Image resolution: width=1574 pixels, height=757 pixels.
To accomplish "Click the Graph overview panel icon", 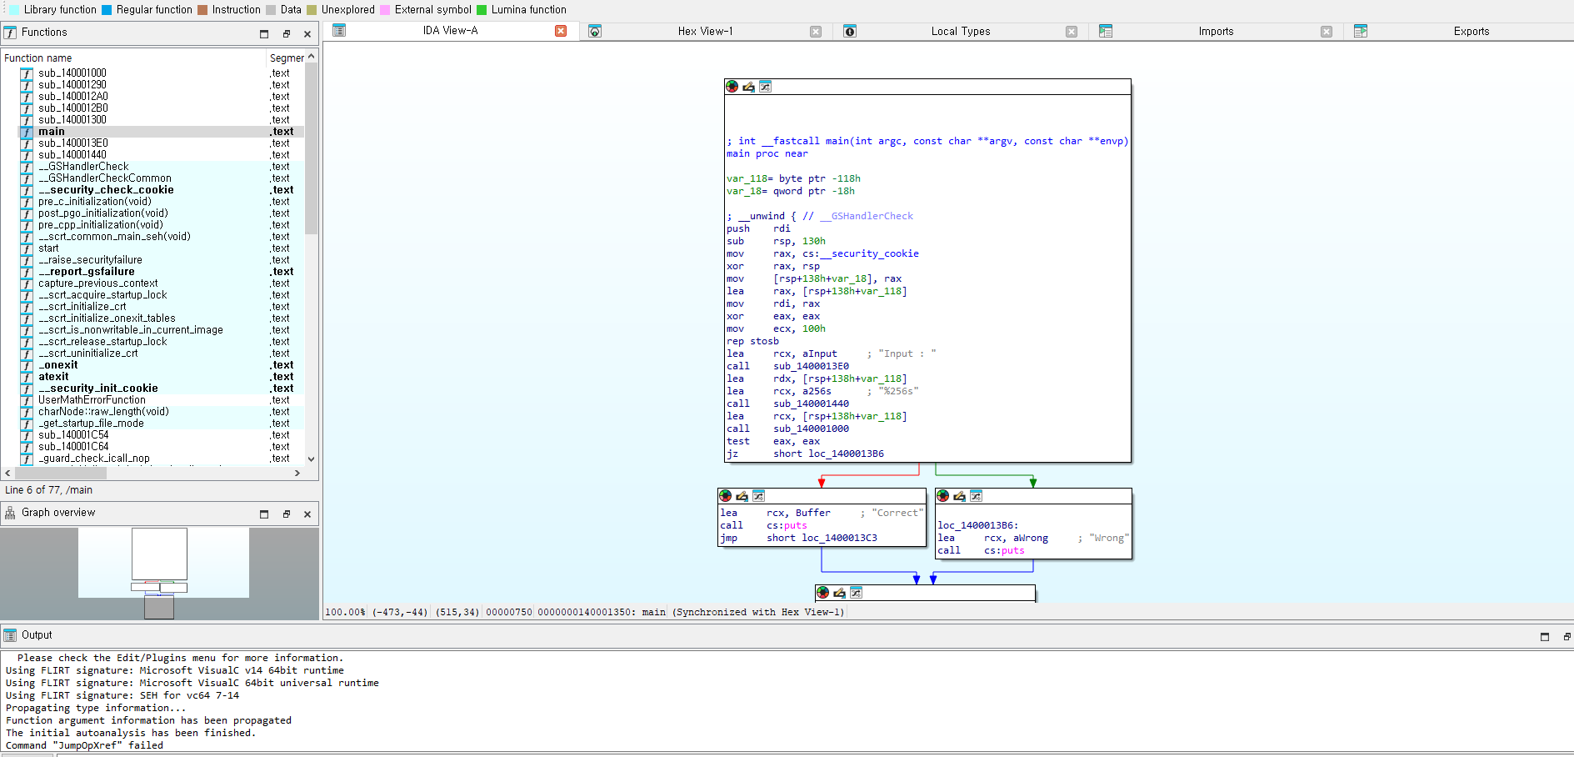I will coord(11,513).
